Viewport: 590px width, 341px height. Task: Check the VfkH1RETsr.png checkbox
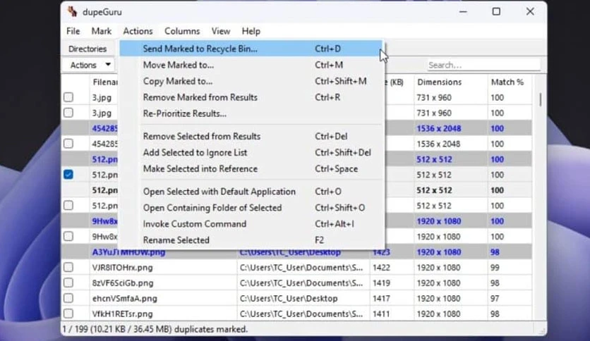68,314
